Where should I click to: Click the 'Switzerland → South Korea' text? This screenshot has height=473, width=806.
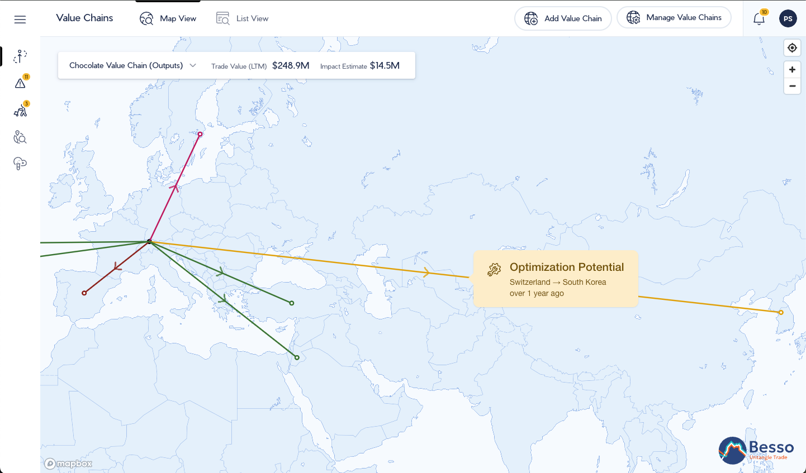click(x=558, y=282)
